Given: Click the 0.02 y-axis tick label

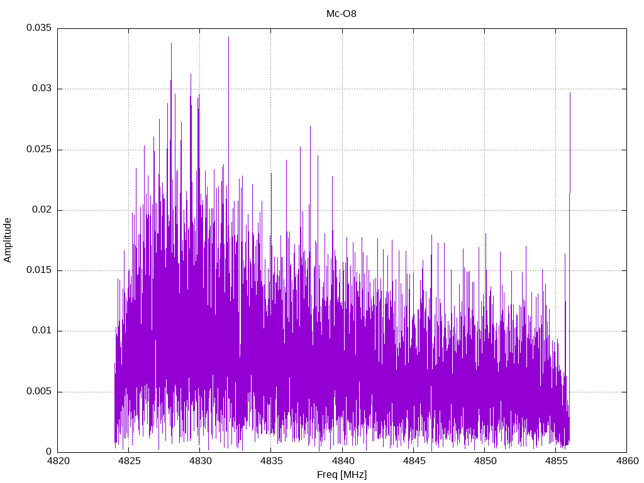Looking at the screenshot, I should (42, 209).
